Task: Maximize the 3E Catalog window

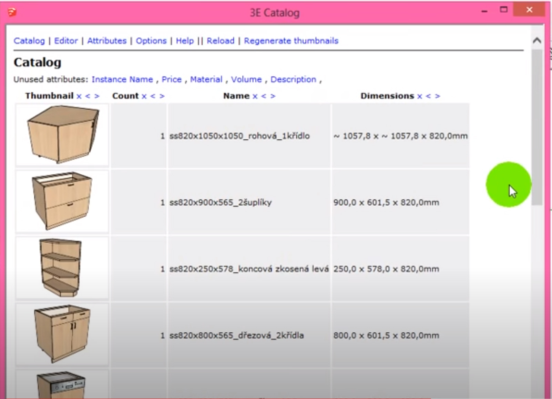Action: (x=504, y=10)
